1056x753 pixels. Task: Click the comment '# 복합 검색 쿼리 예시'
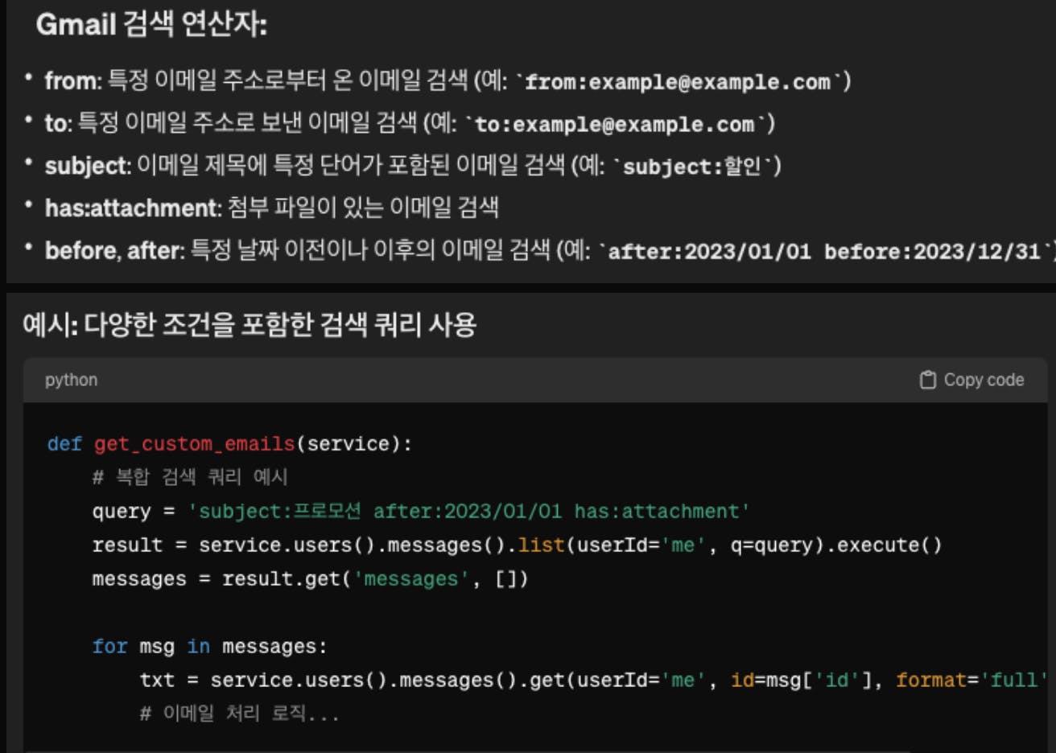tap(190, 477)
